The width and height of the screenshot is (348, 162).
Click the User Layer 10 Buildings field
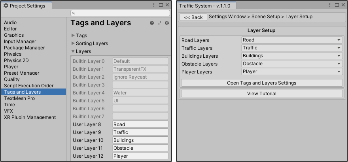[x=140, y=140]
